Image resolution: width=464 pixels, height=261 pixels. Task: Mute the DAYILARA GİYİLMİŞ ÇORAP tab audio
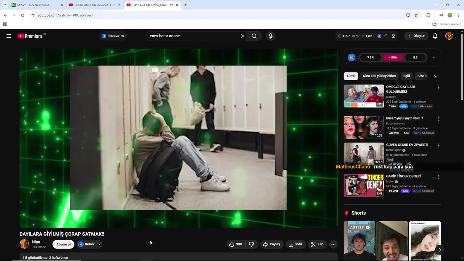click(x=171, y=5)
